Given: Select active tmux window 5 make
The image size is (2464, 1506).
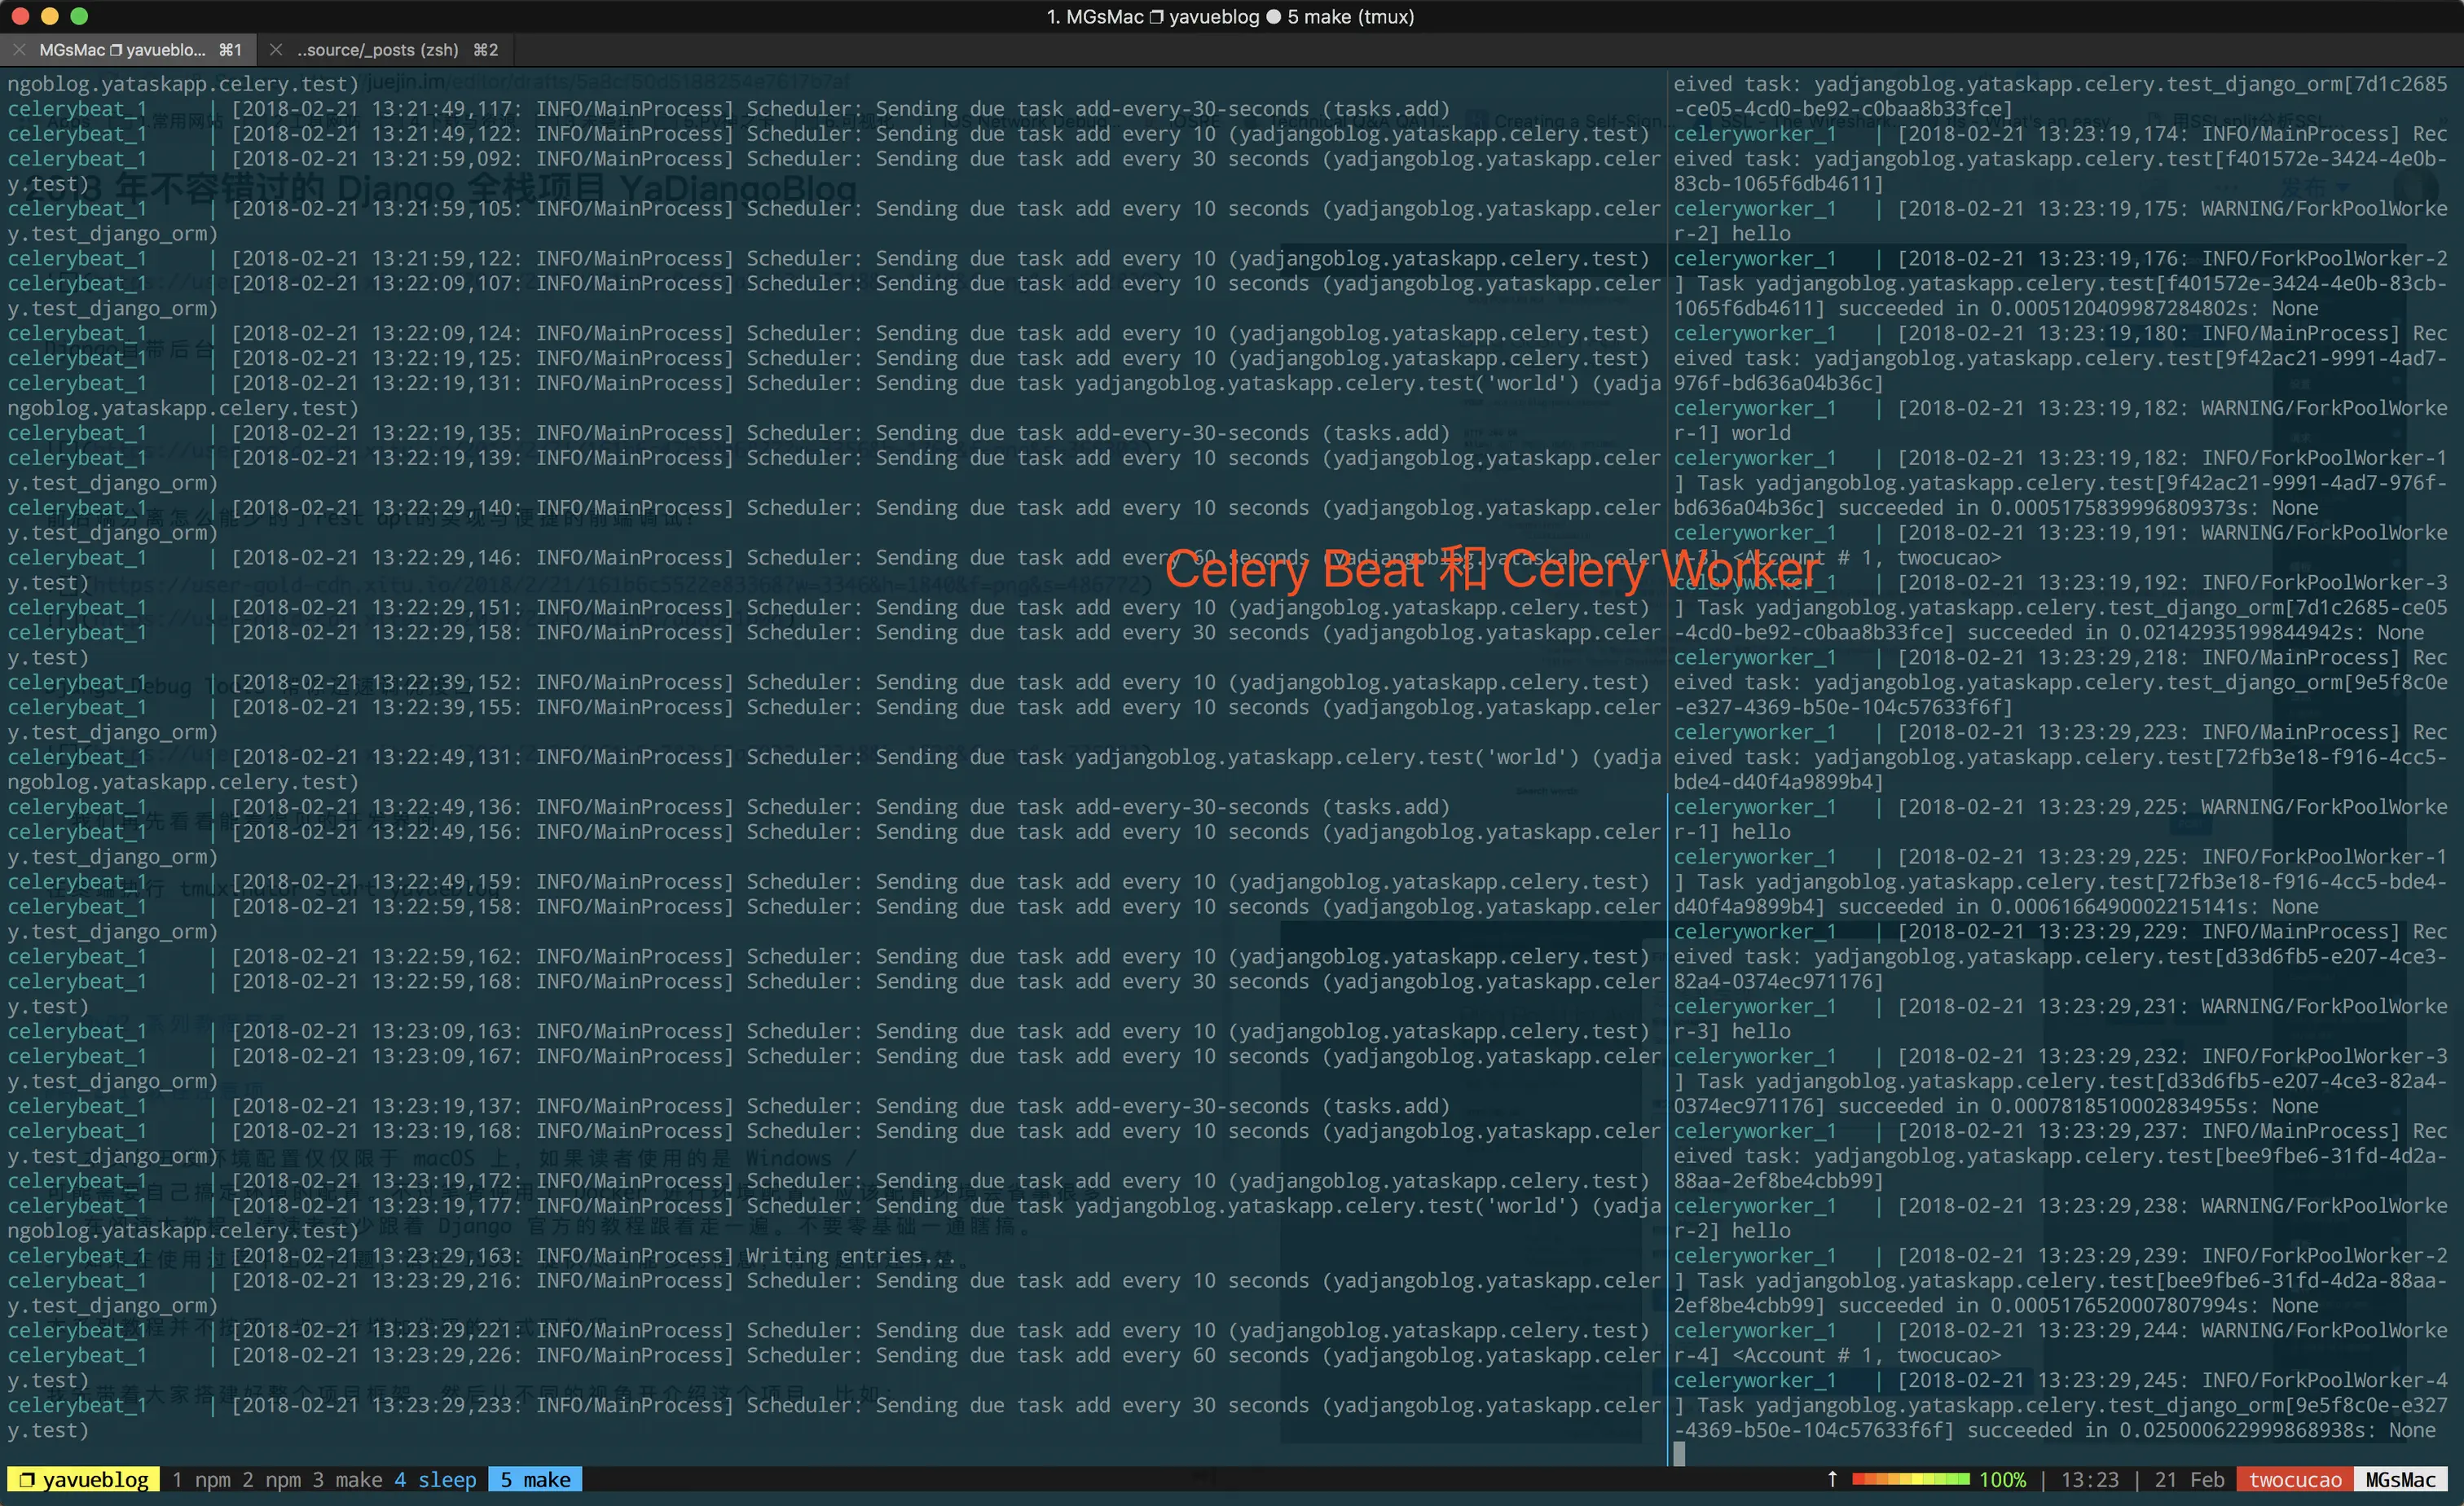Looking at the screenshot, I should tap(535, 1479).
